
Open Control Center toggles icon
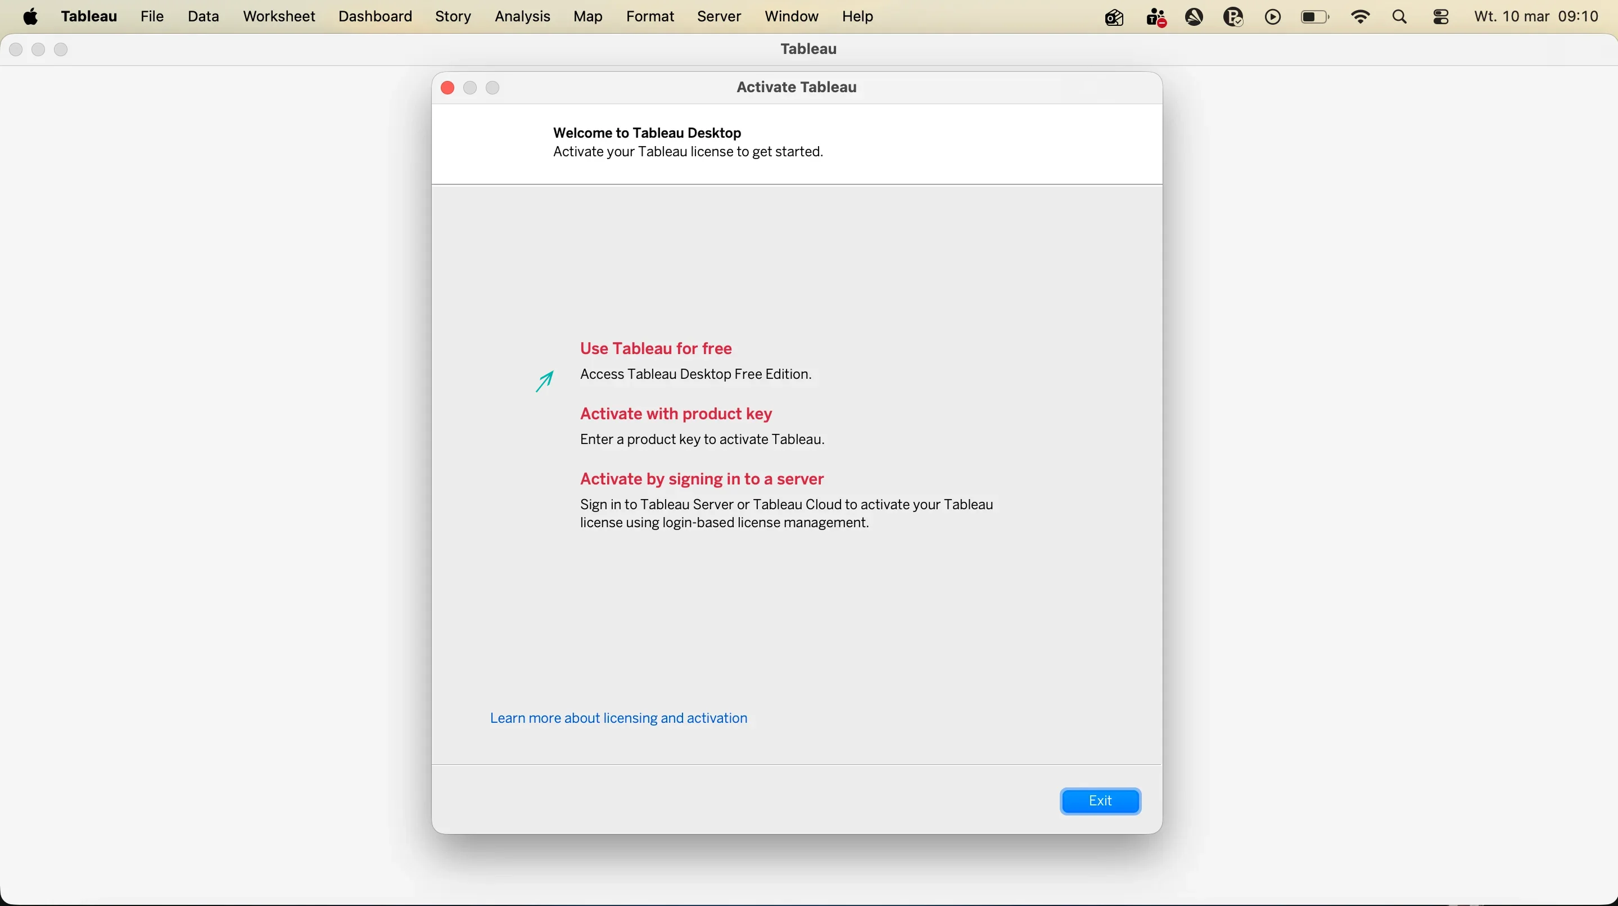[1441, 17]
